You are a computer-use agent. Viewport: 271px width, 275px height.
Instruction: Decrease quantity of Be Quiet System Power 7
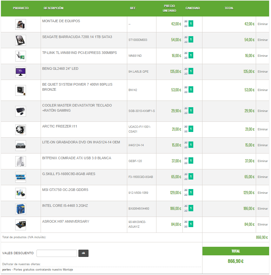pos(186,92)
